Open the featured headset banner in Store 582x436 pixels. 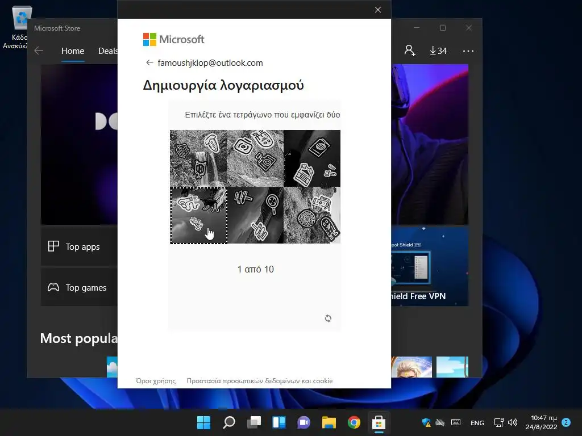430,144
